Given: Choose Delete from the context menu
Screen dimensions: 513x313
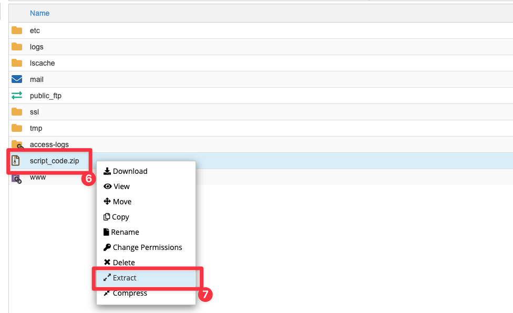Looking at the screenshot, I should coord(124,263).
